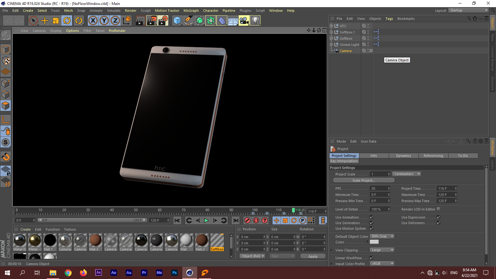
Task: Click the Scale Project button
Action: pos(364,180)
